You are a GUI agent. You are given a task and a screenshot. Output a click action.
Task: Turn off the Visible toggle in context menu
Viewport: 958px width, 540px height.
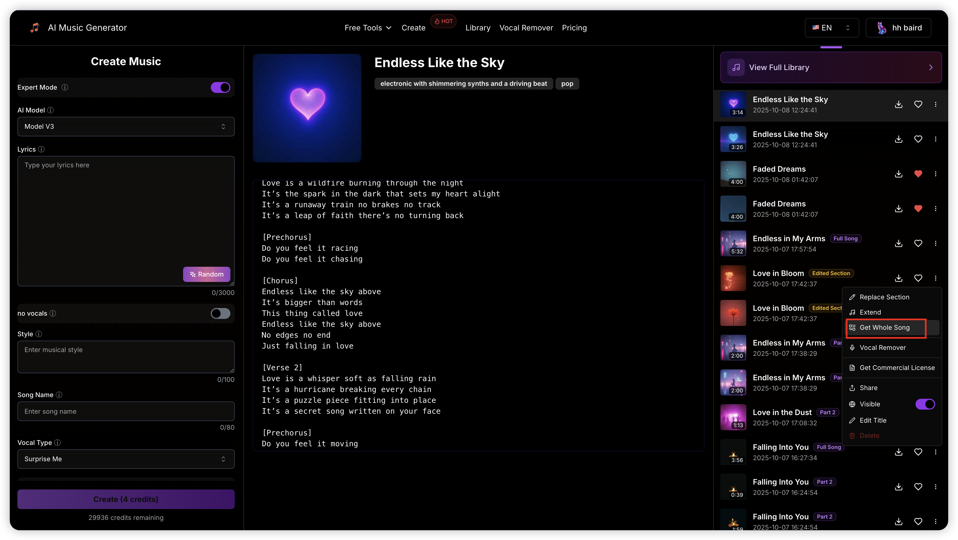[925, 404]
